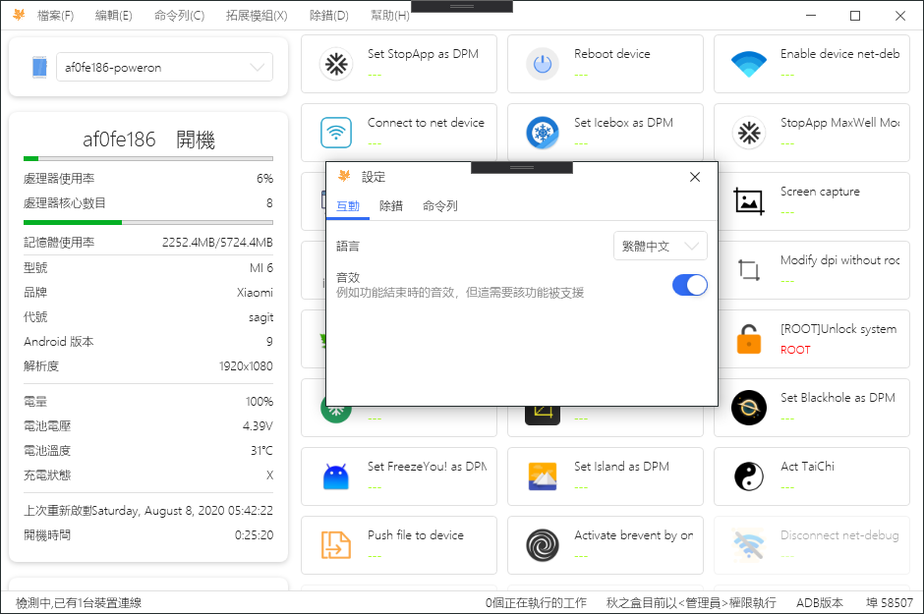
Task: Click the Push file to device icon
Action: click(336, 545)
